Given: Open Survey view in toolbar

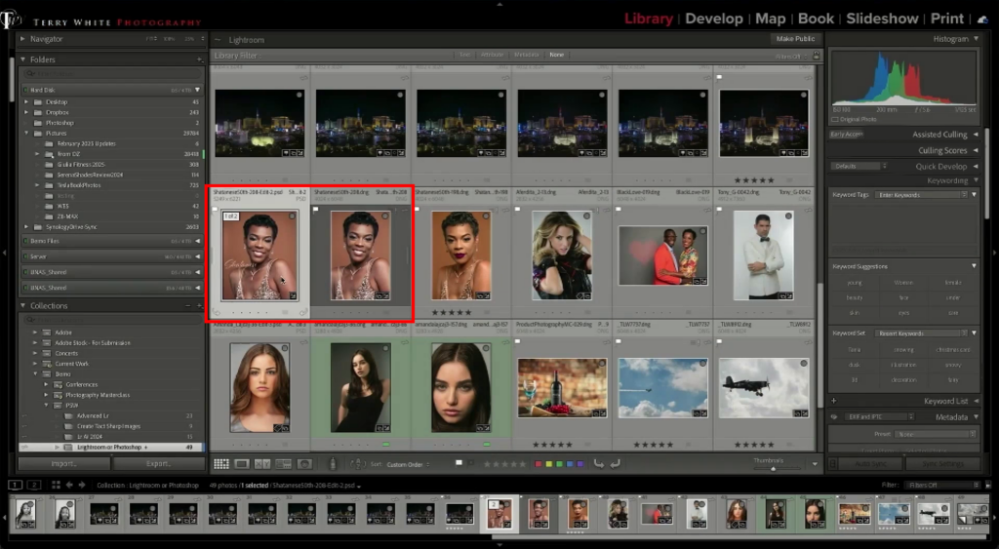Looking at the screenshot, I should (283, 464).
